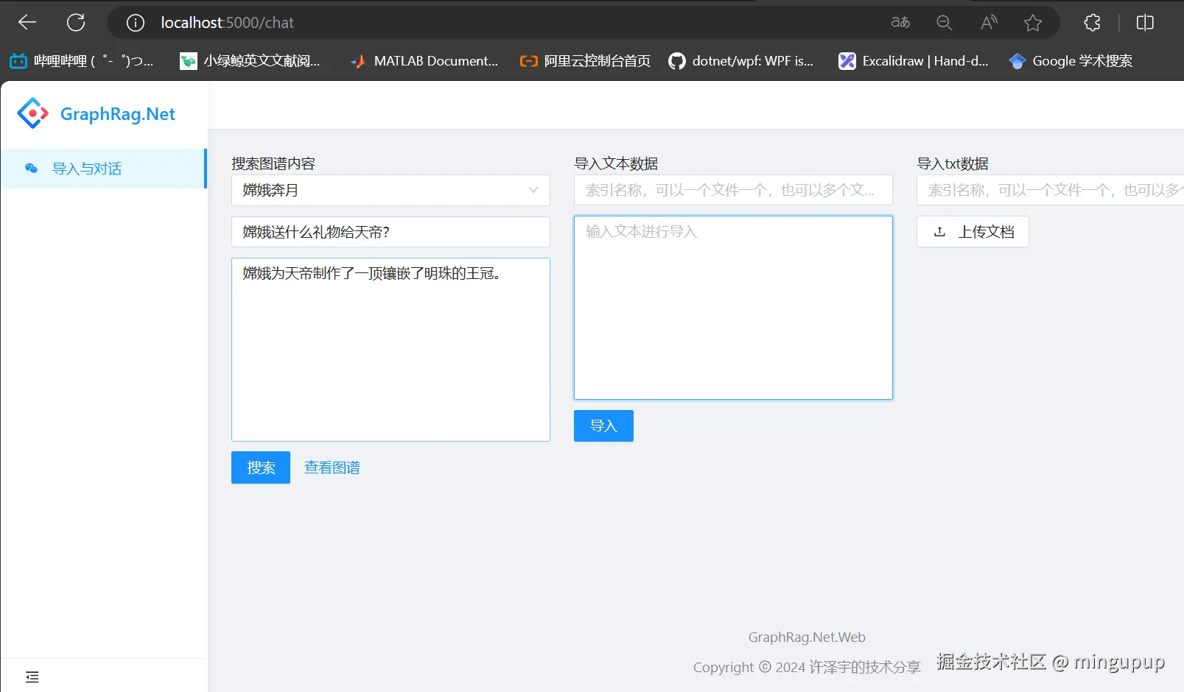Click the 输入文本进行导入 text area
1184x692 pixels.
point(733,308)
